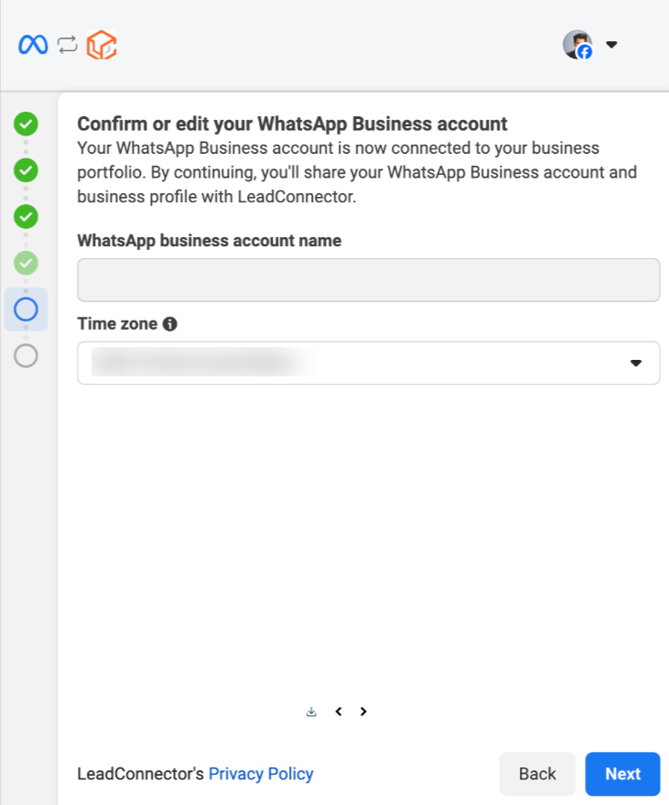Click the sync arrows icon between logos
This screenshot has height=805, width=669.
click(x=67, y=45)
